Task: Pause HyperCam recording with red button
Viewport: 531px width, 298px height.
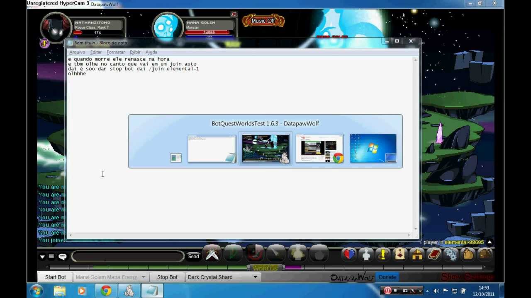Action: coord(387,291)
